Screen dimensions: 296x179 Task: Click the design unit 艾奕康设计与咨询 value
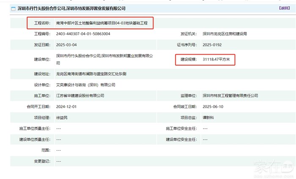(x=86, y=85)
